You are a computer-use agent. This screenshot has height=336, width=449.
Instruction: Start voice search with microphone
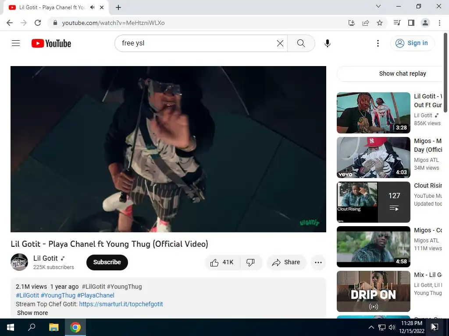(327, 43)
